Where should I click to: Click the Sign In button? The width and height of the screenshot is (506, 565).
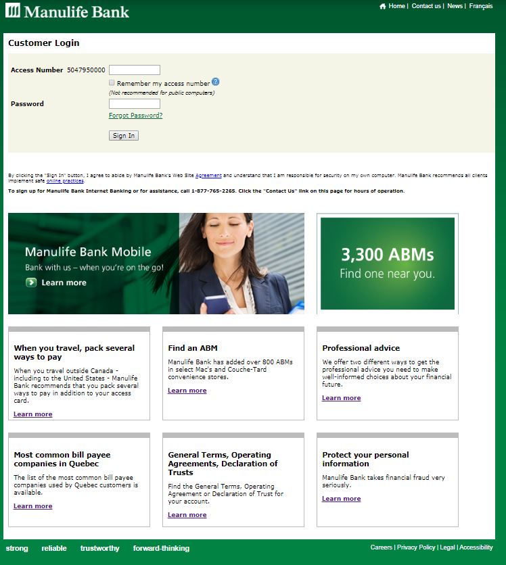click(x=124, y=135)
